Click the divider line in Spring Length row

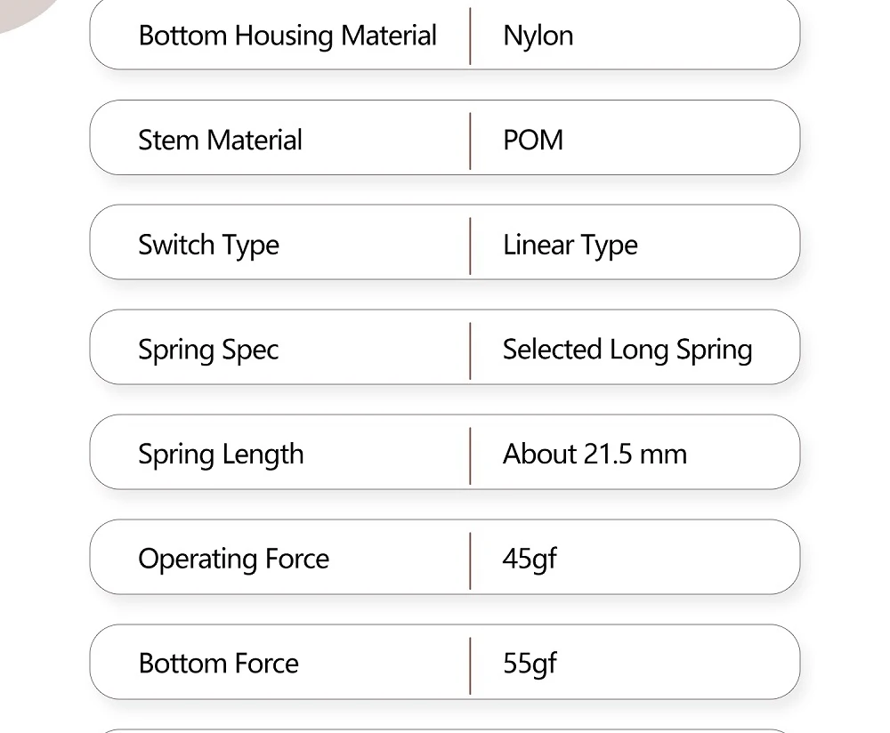470,455
